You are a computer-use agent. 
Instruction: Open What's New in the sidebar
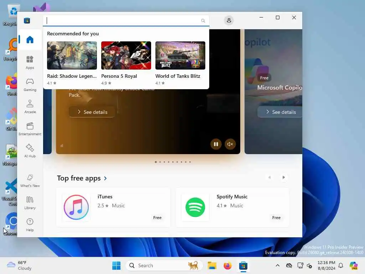(30, 181)
